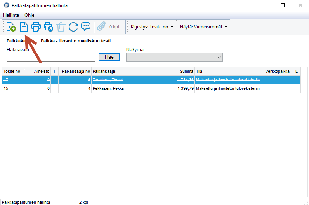Click the print-and-send icon with arrow

(x=49, y=27)
